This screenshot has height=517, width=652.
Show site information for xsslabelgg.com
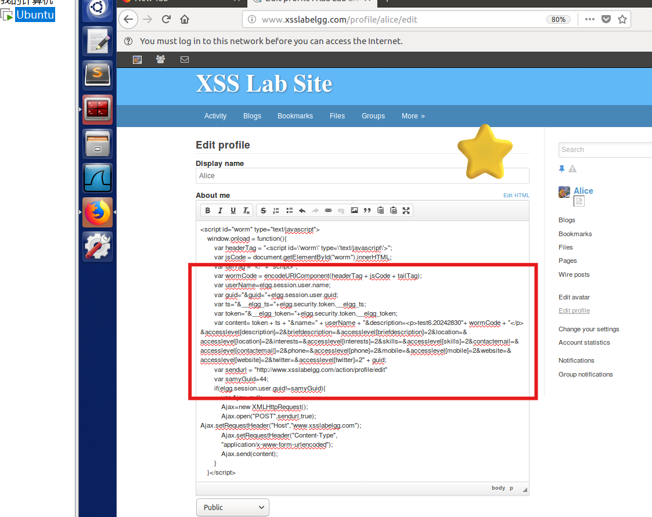(x=252, y=19)
